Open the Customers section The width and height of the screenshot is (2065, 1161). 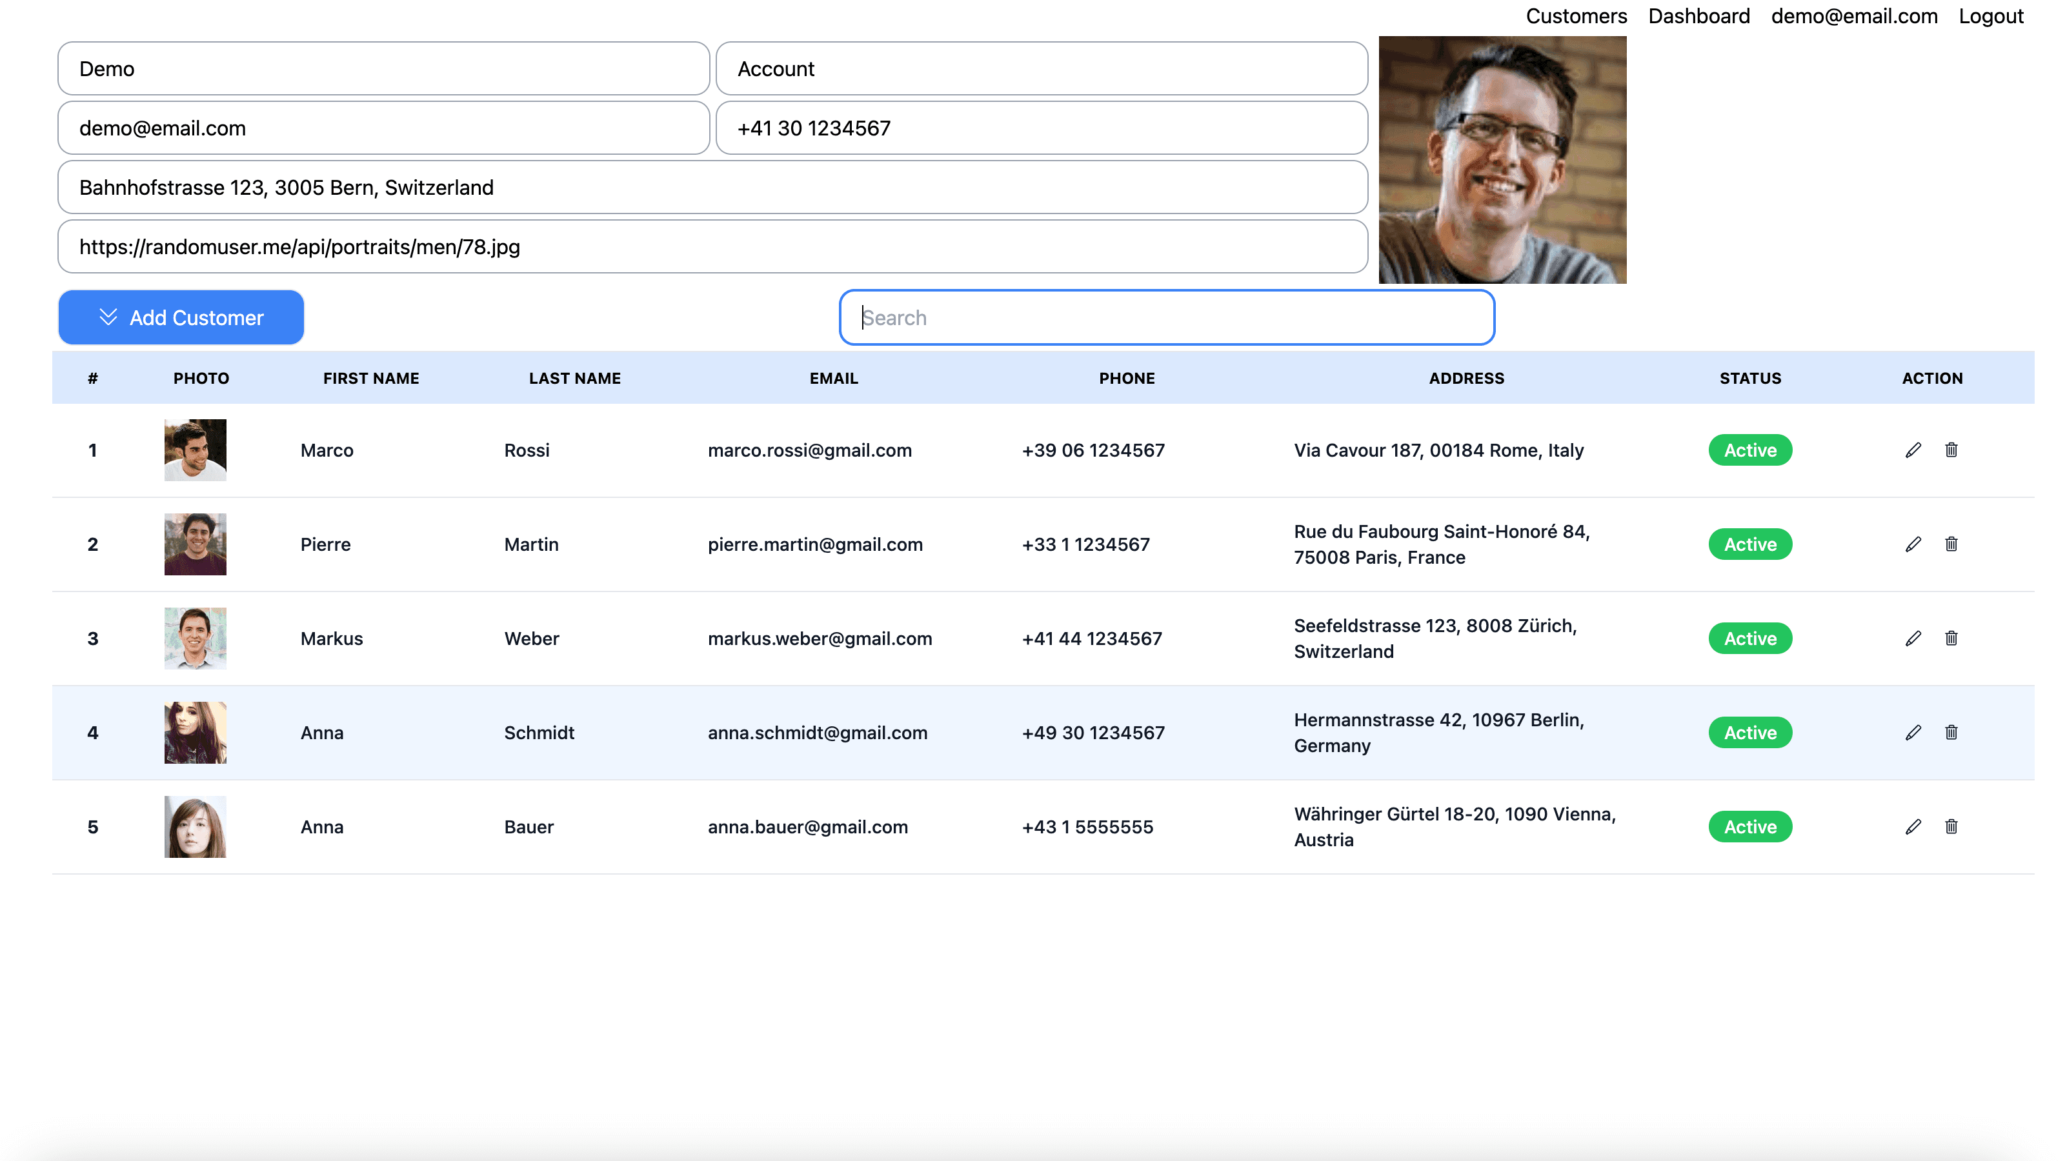tap(1576, 16)
